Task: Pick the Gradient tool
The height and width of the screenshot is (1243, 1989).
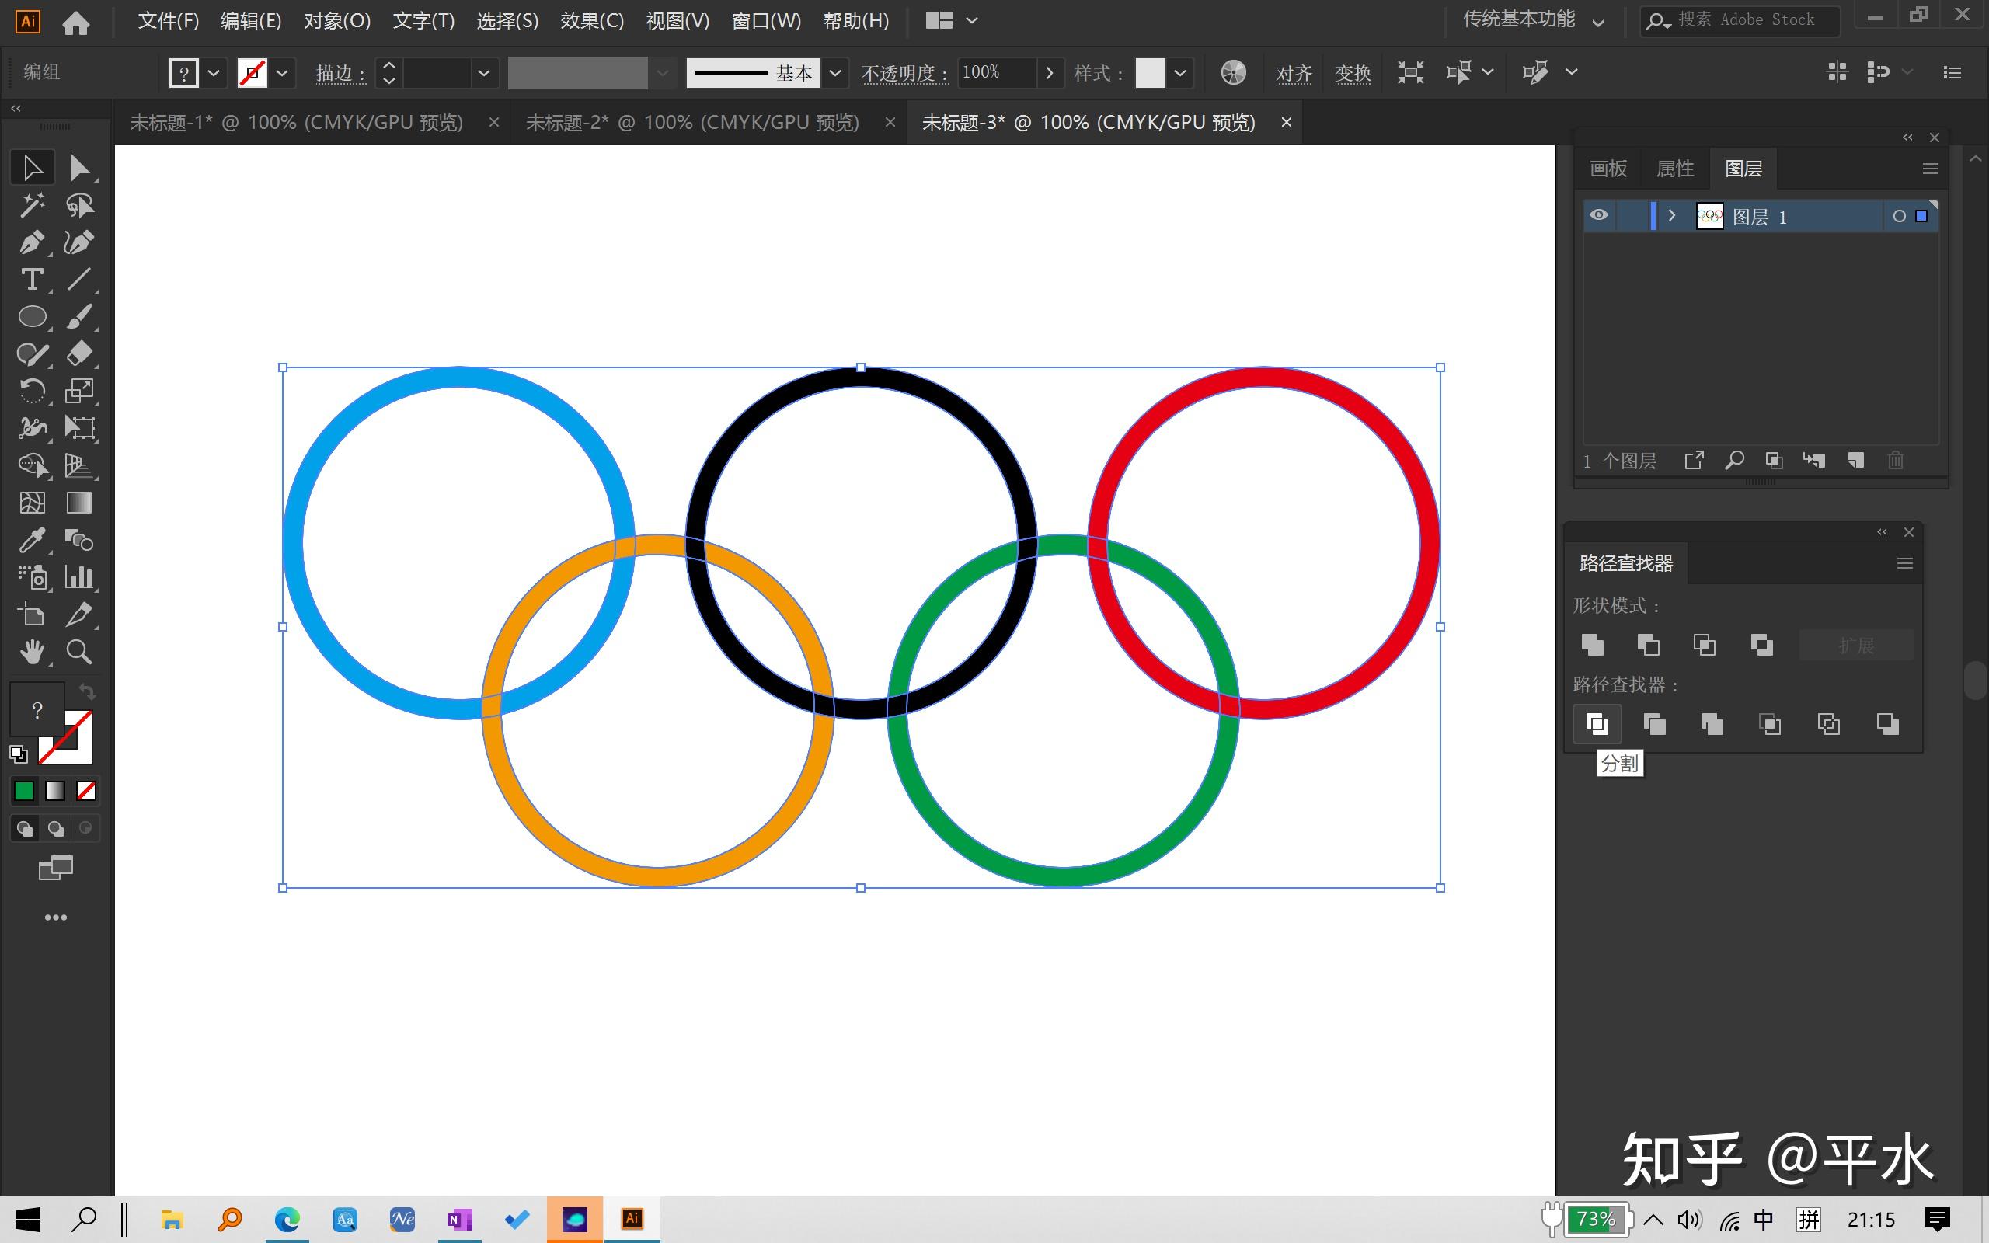Action: 79,503
